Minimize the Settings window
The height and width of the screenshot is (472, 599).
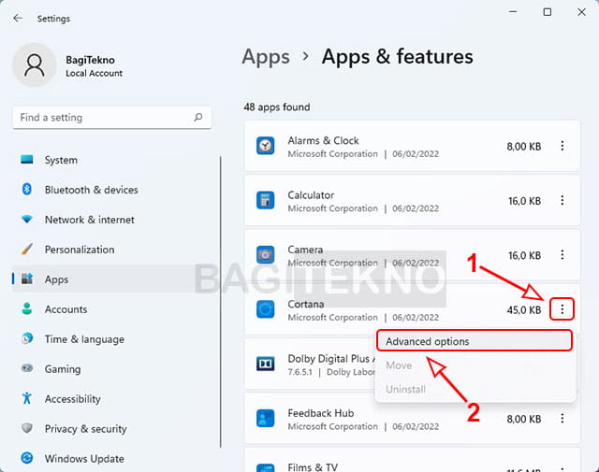coord(513,12)
